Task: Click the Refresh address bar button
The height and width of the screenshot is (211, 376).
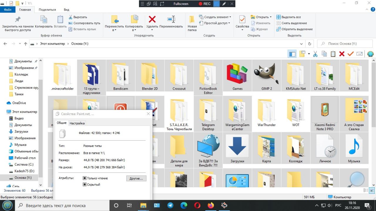Action: [309, 44]
